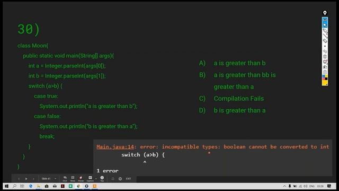Click the '1 error' text in output
This screenshot has width=339, height=191.
[108, 171]
